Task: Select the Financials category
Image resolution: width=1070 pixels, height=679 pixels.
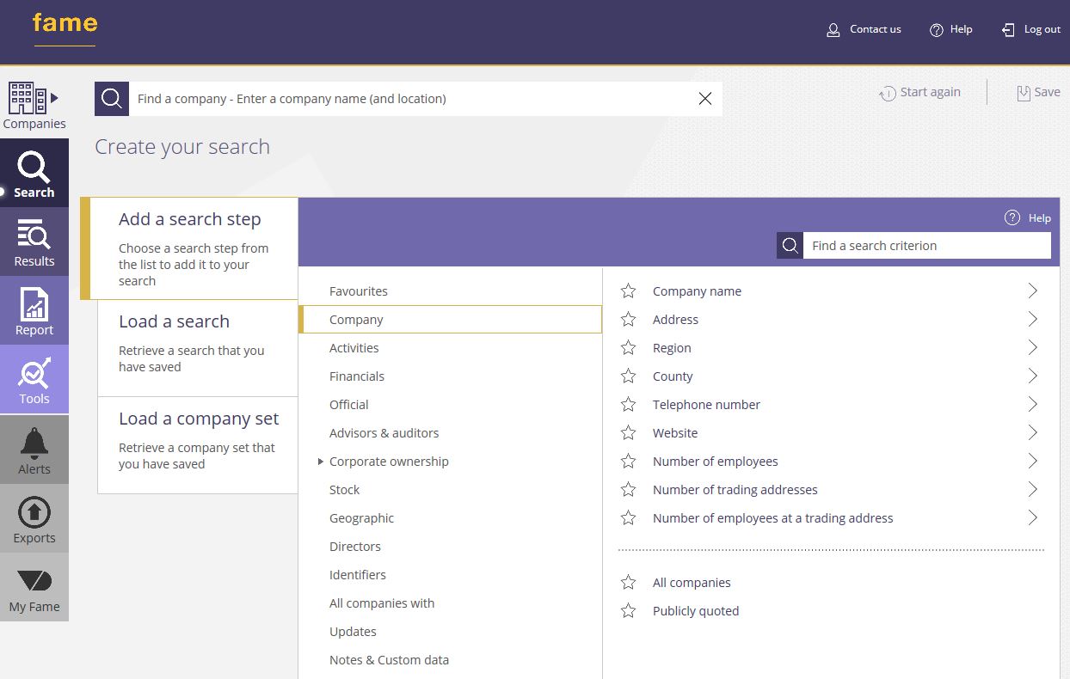Action: [357, 376]
